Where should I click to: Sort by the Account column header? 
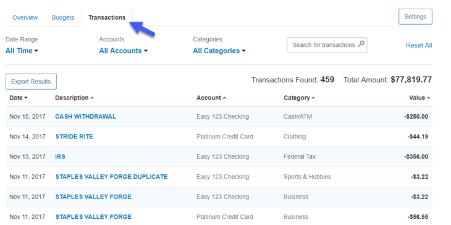pyautogui.click(x=211, y=98)
